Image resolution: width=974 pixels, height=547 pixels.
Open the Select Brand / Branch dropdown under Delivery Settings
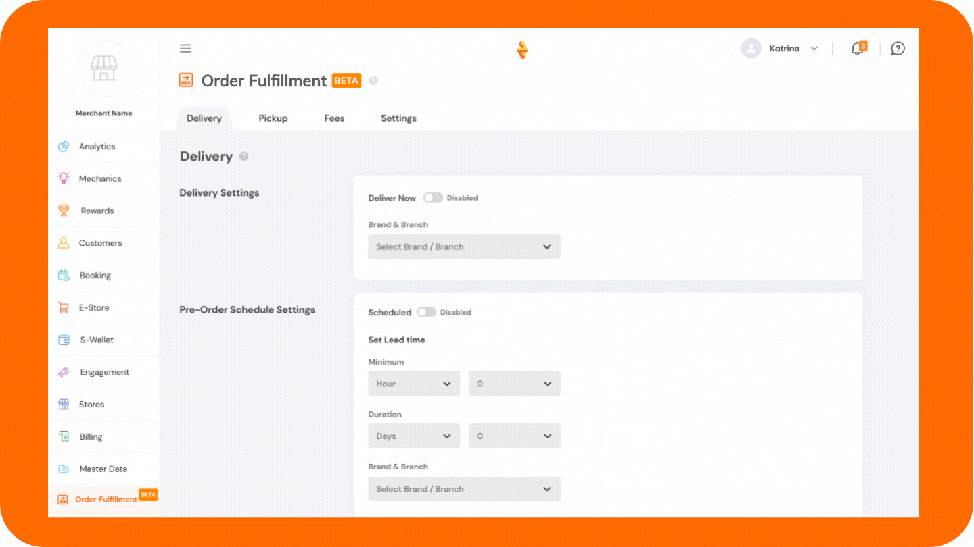pos(464,246)
